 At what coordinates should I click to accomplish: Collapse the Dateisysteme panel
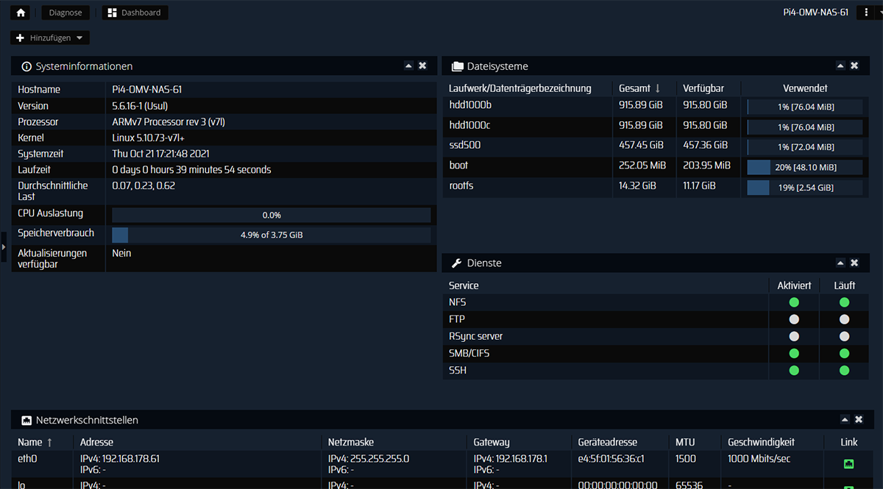pyautogui.click(x=840, y=66)
